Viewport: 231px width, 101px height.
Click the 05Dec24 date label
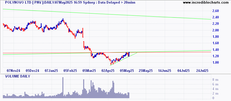33,71
